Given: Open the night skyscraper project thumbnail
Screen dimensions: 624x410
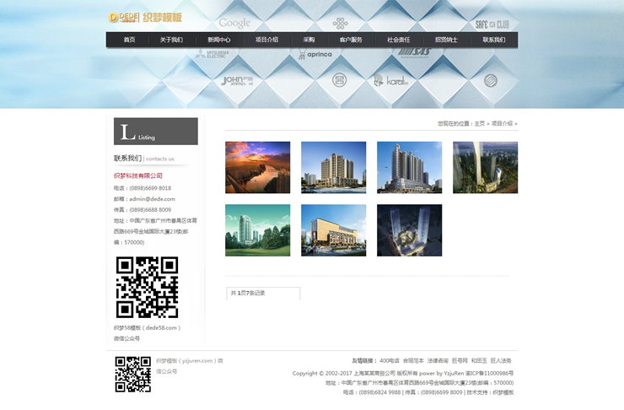Looking at the screenshot, I should [x=409, y=230].
